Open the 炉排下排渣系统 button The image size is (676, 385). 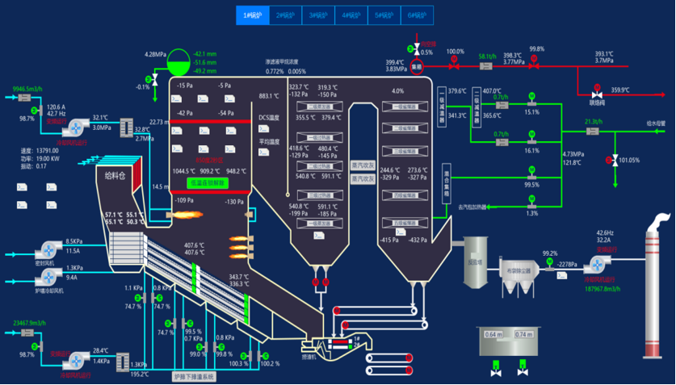194,376
